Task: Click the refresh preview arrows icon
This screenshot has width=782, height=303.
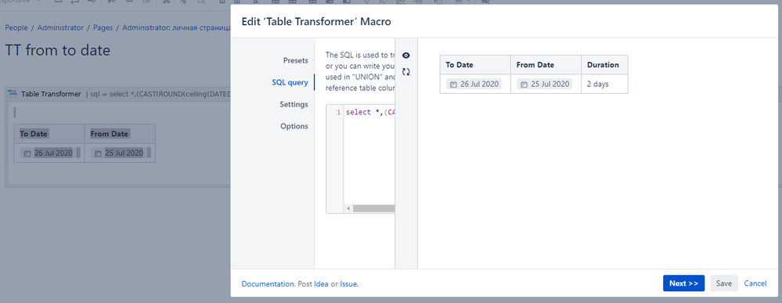Action: click(x=406, y=72)
